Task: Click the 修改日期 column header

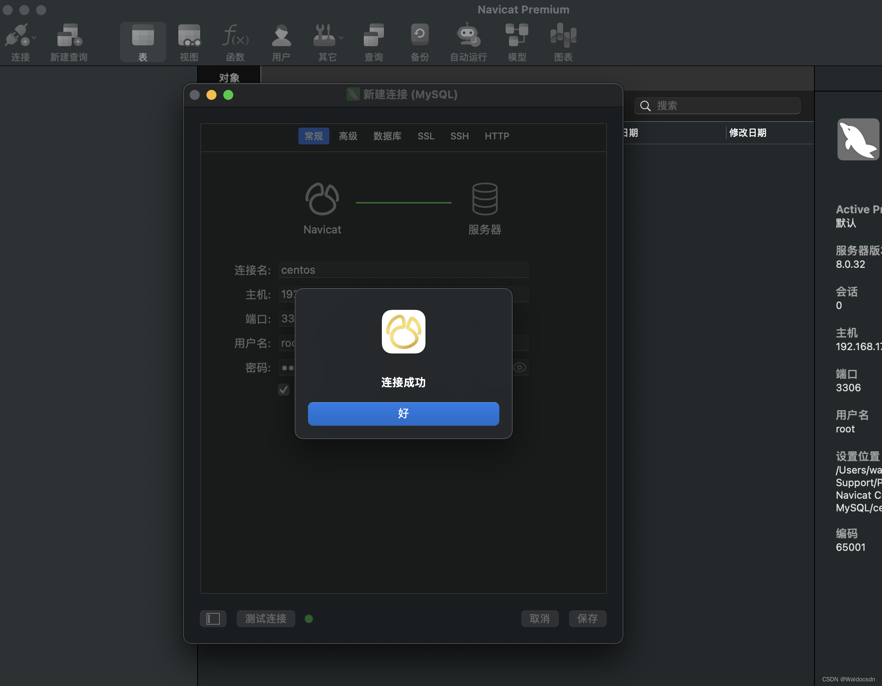Action: tap(748, 133)
